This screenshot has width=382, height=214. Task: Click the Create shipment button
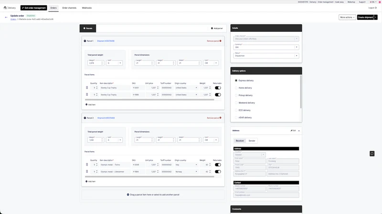[x=365, y=17]
